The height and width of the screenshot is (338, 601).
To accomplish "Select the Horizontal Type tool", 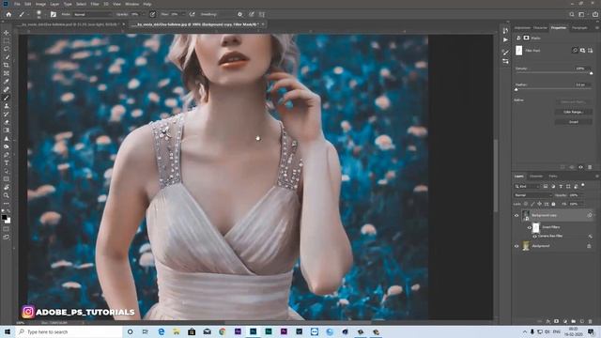I will (7, 162).
